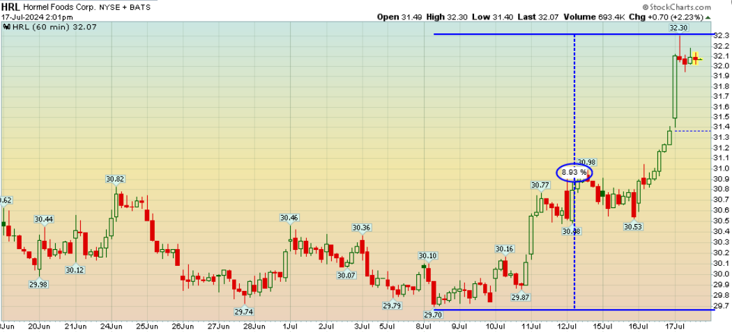Click the 29.87 low price label
Screen dimensions: 732x332
pos(521,297)
